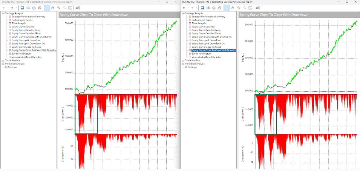Click the open-book layout icon in the left window
This screenshot has width=360, height=171.
(28, 8)
